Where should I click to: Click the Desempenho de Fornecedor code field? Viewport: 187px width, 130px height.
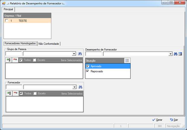click(x=94, y=54)
